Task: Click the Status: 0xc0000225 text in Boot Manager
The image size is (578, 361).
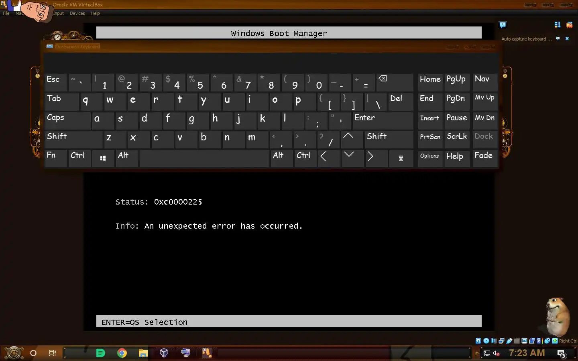Action: pyautogui.click(x=159, y=202)
